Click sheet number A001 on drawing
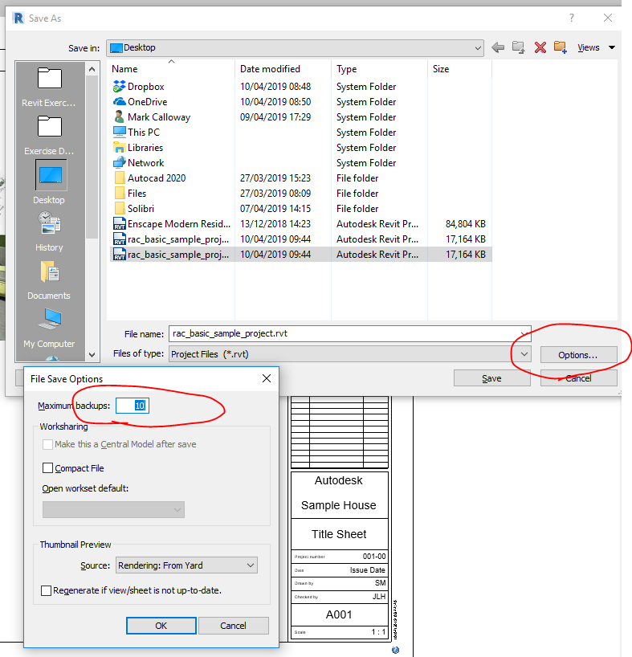Viewport: 632px width, 657px height. (x=339, y=614)
